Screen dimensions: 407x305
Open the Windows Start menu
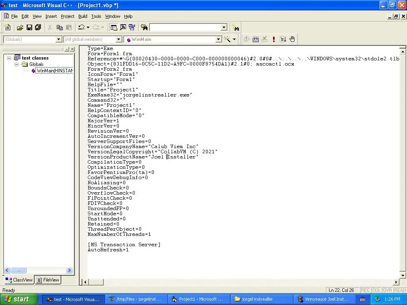point(19,299)
